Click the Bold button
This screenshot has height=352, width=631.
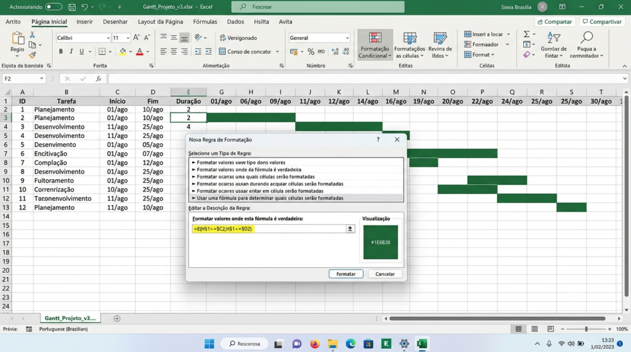point(61,52)
